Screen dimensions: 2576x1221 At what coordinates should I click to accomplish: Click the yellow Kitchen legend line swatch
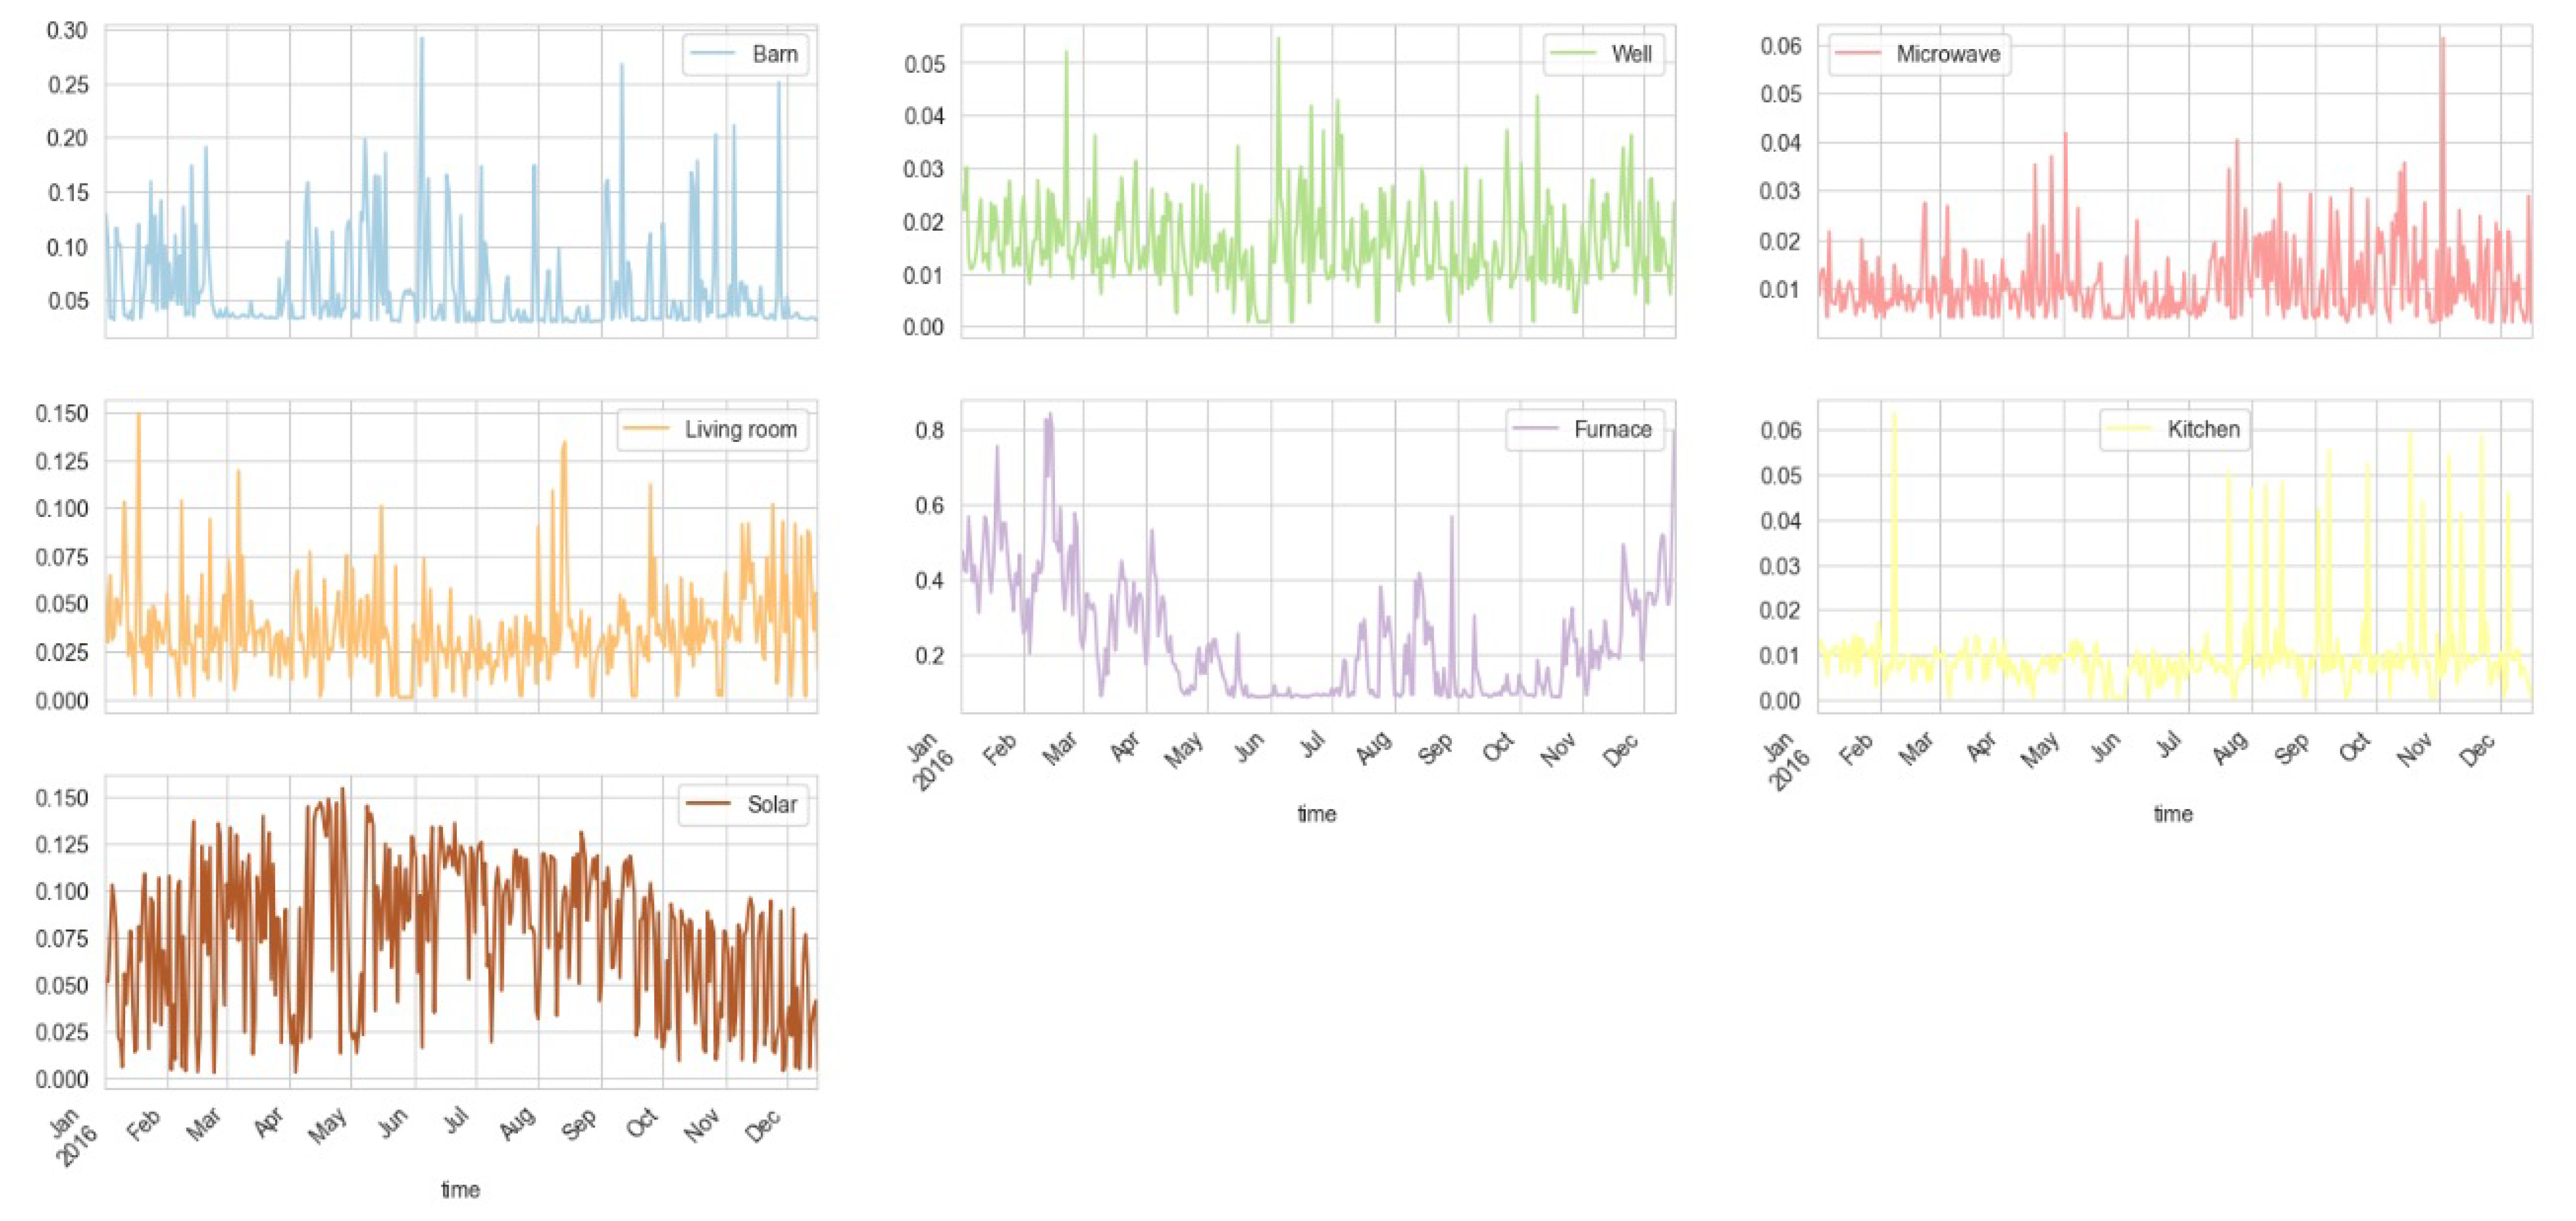point(2129,429)
